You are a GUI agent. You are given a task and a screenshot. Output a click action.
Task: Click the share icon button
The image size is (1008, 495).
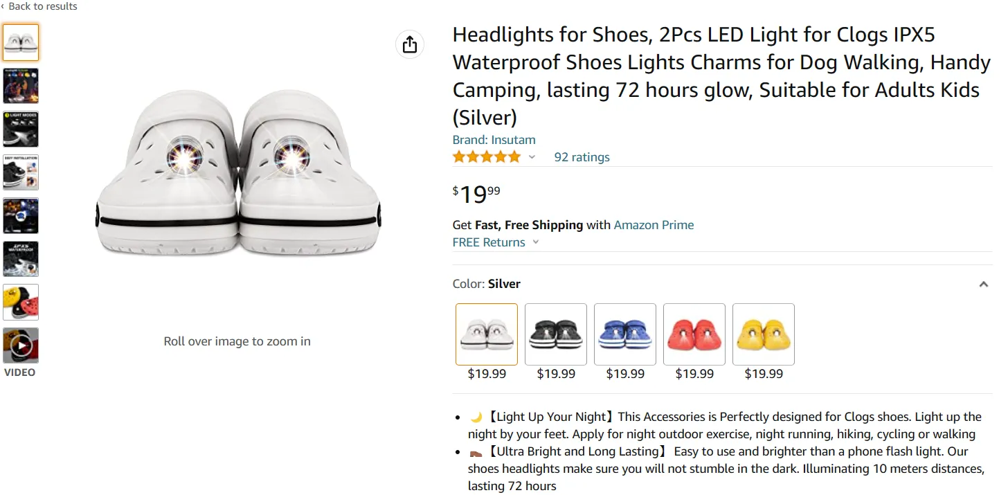[x=410, y=44]
